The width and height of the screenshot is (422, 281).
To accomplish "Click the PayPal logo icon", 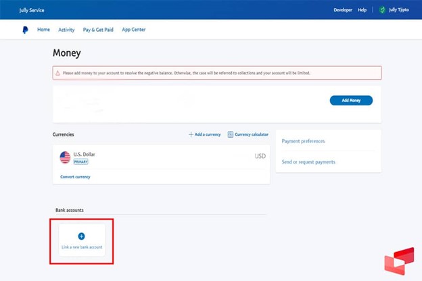I will coord(25,30).
